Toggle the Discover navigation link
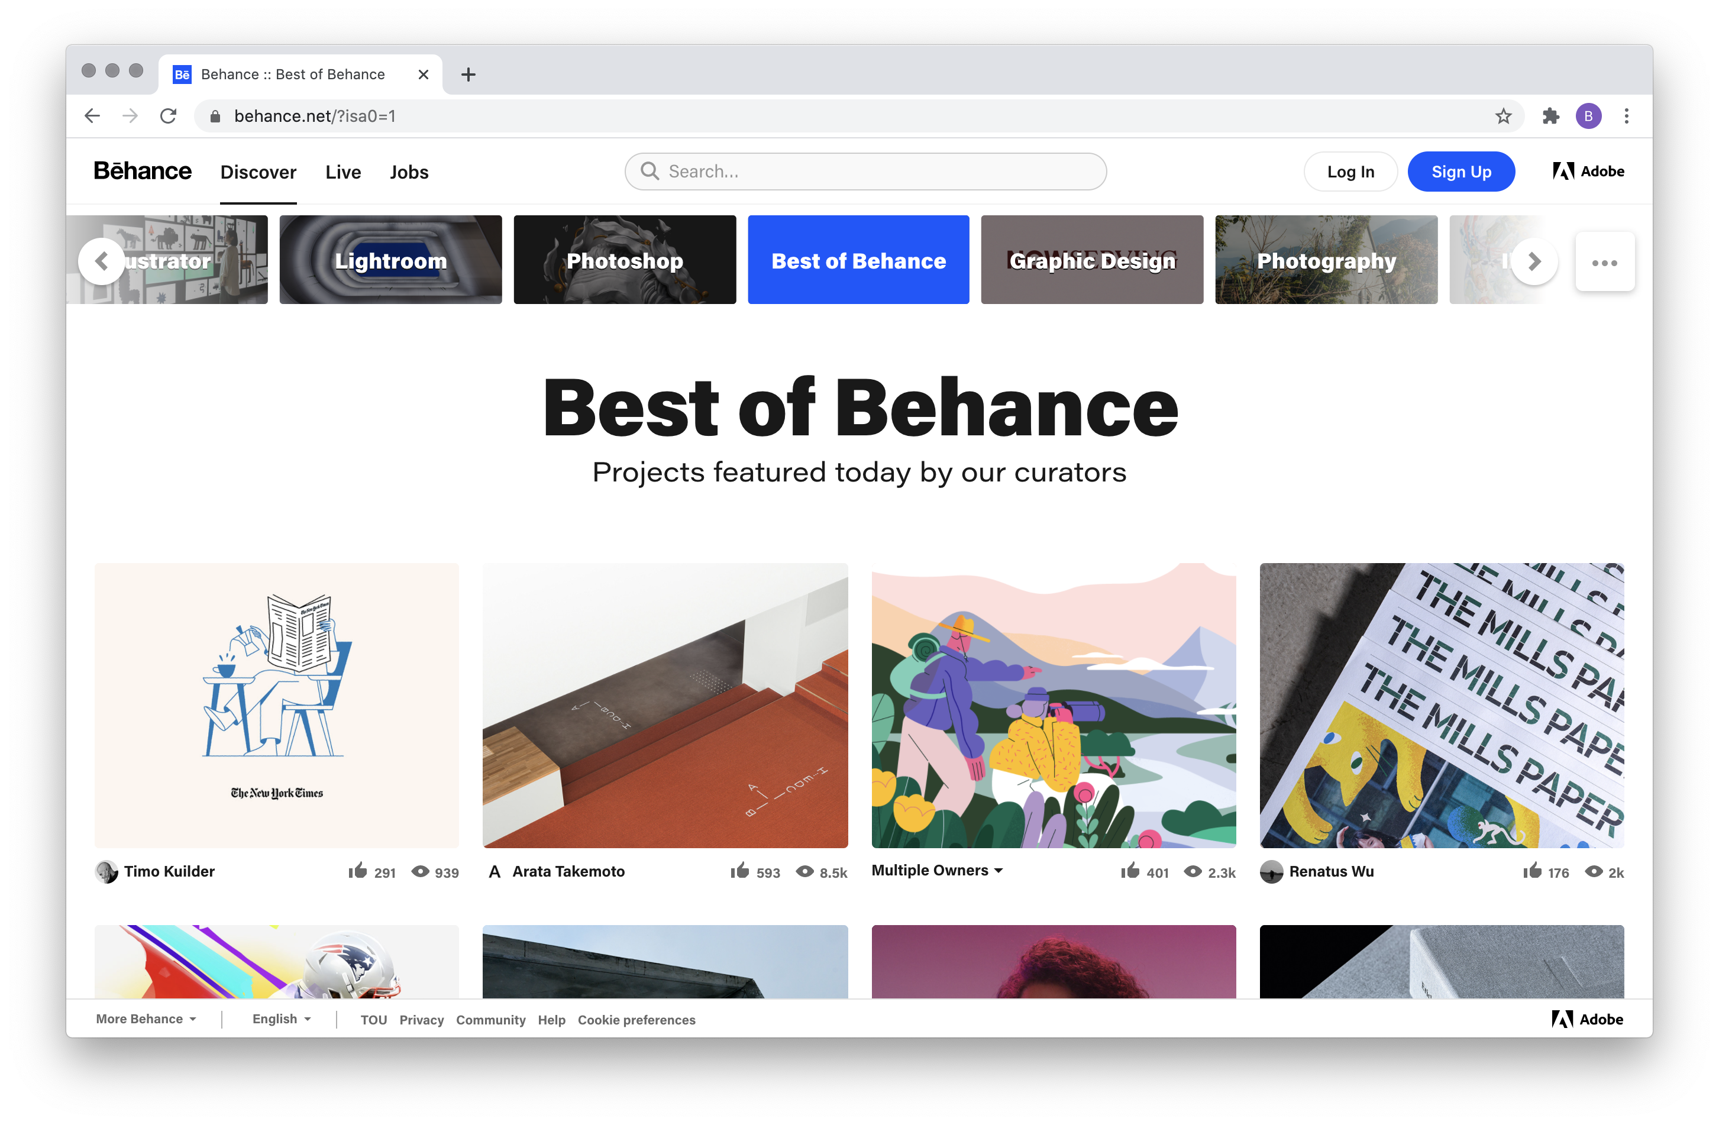This screenshot has width=1719, height=1125. coord(259,172)
